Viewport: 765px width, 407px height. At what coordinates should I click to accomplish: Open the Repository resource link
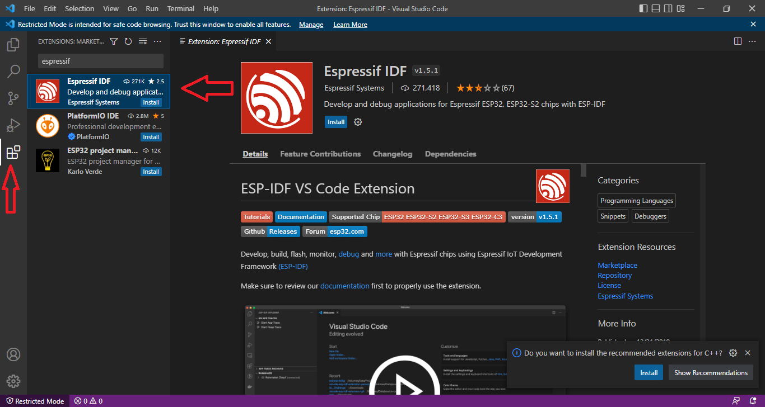(x=614, y=276)
